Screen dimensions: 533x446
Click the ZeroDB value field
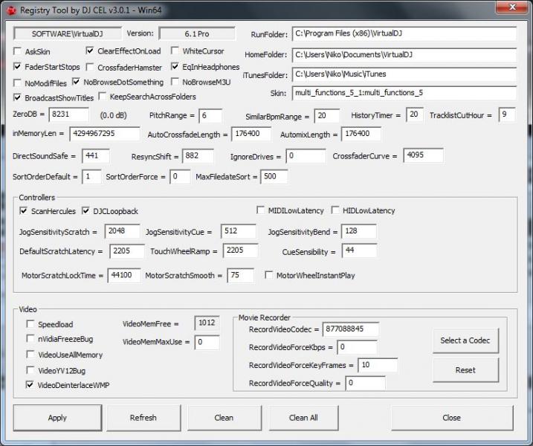pyautogui.click(x=69, y=114)
